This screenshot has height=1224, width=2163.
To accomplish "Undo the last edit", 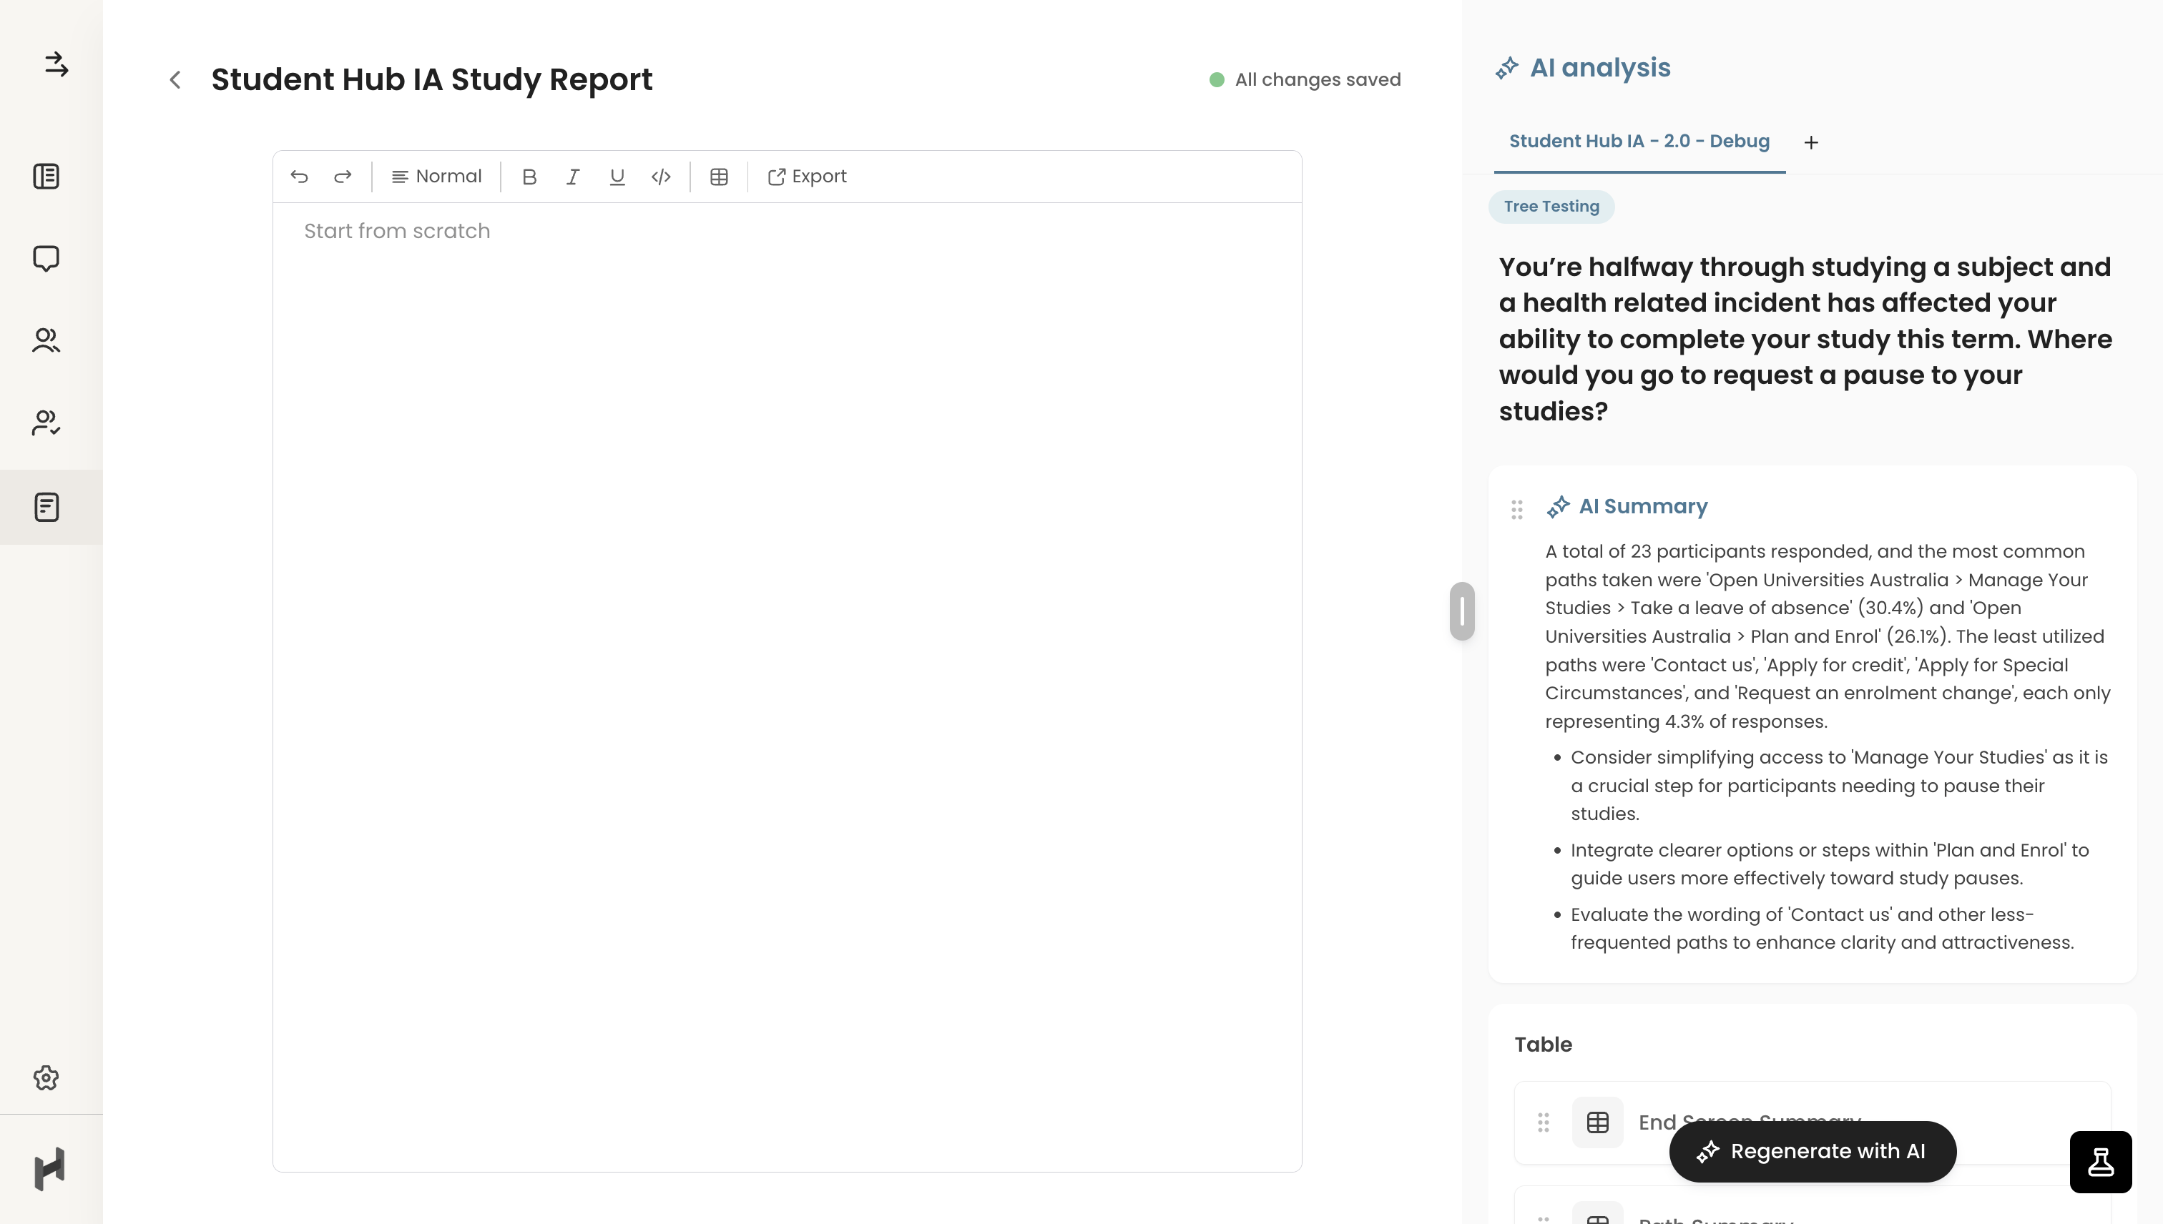I will coord(300,177).
